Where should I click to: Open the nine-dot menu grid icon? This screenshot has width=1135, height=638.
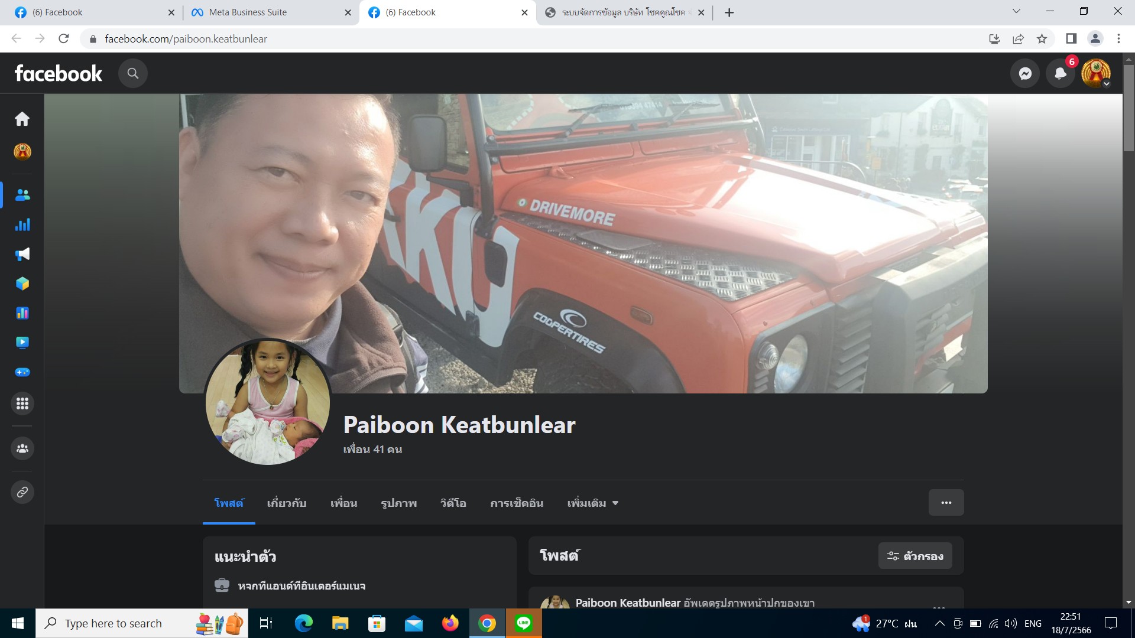22,403
